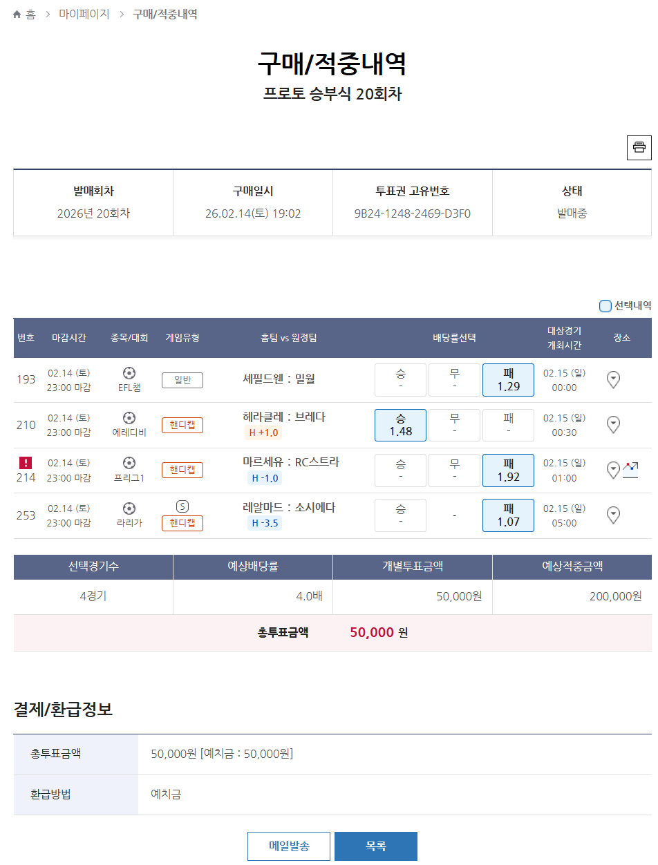The width and height of the screenshot is (658, 865).
Task: Click soccer ball icon for EFL챔 match
Action: click(129, 373)
